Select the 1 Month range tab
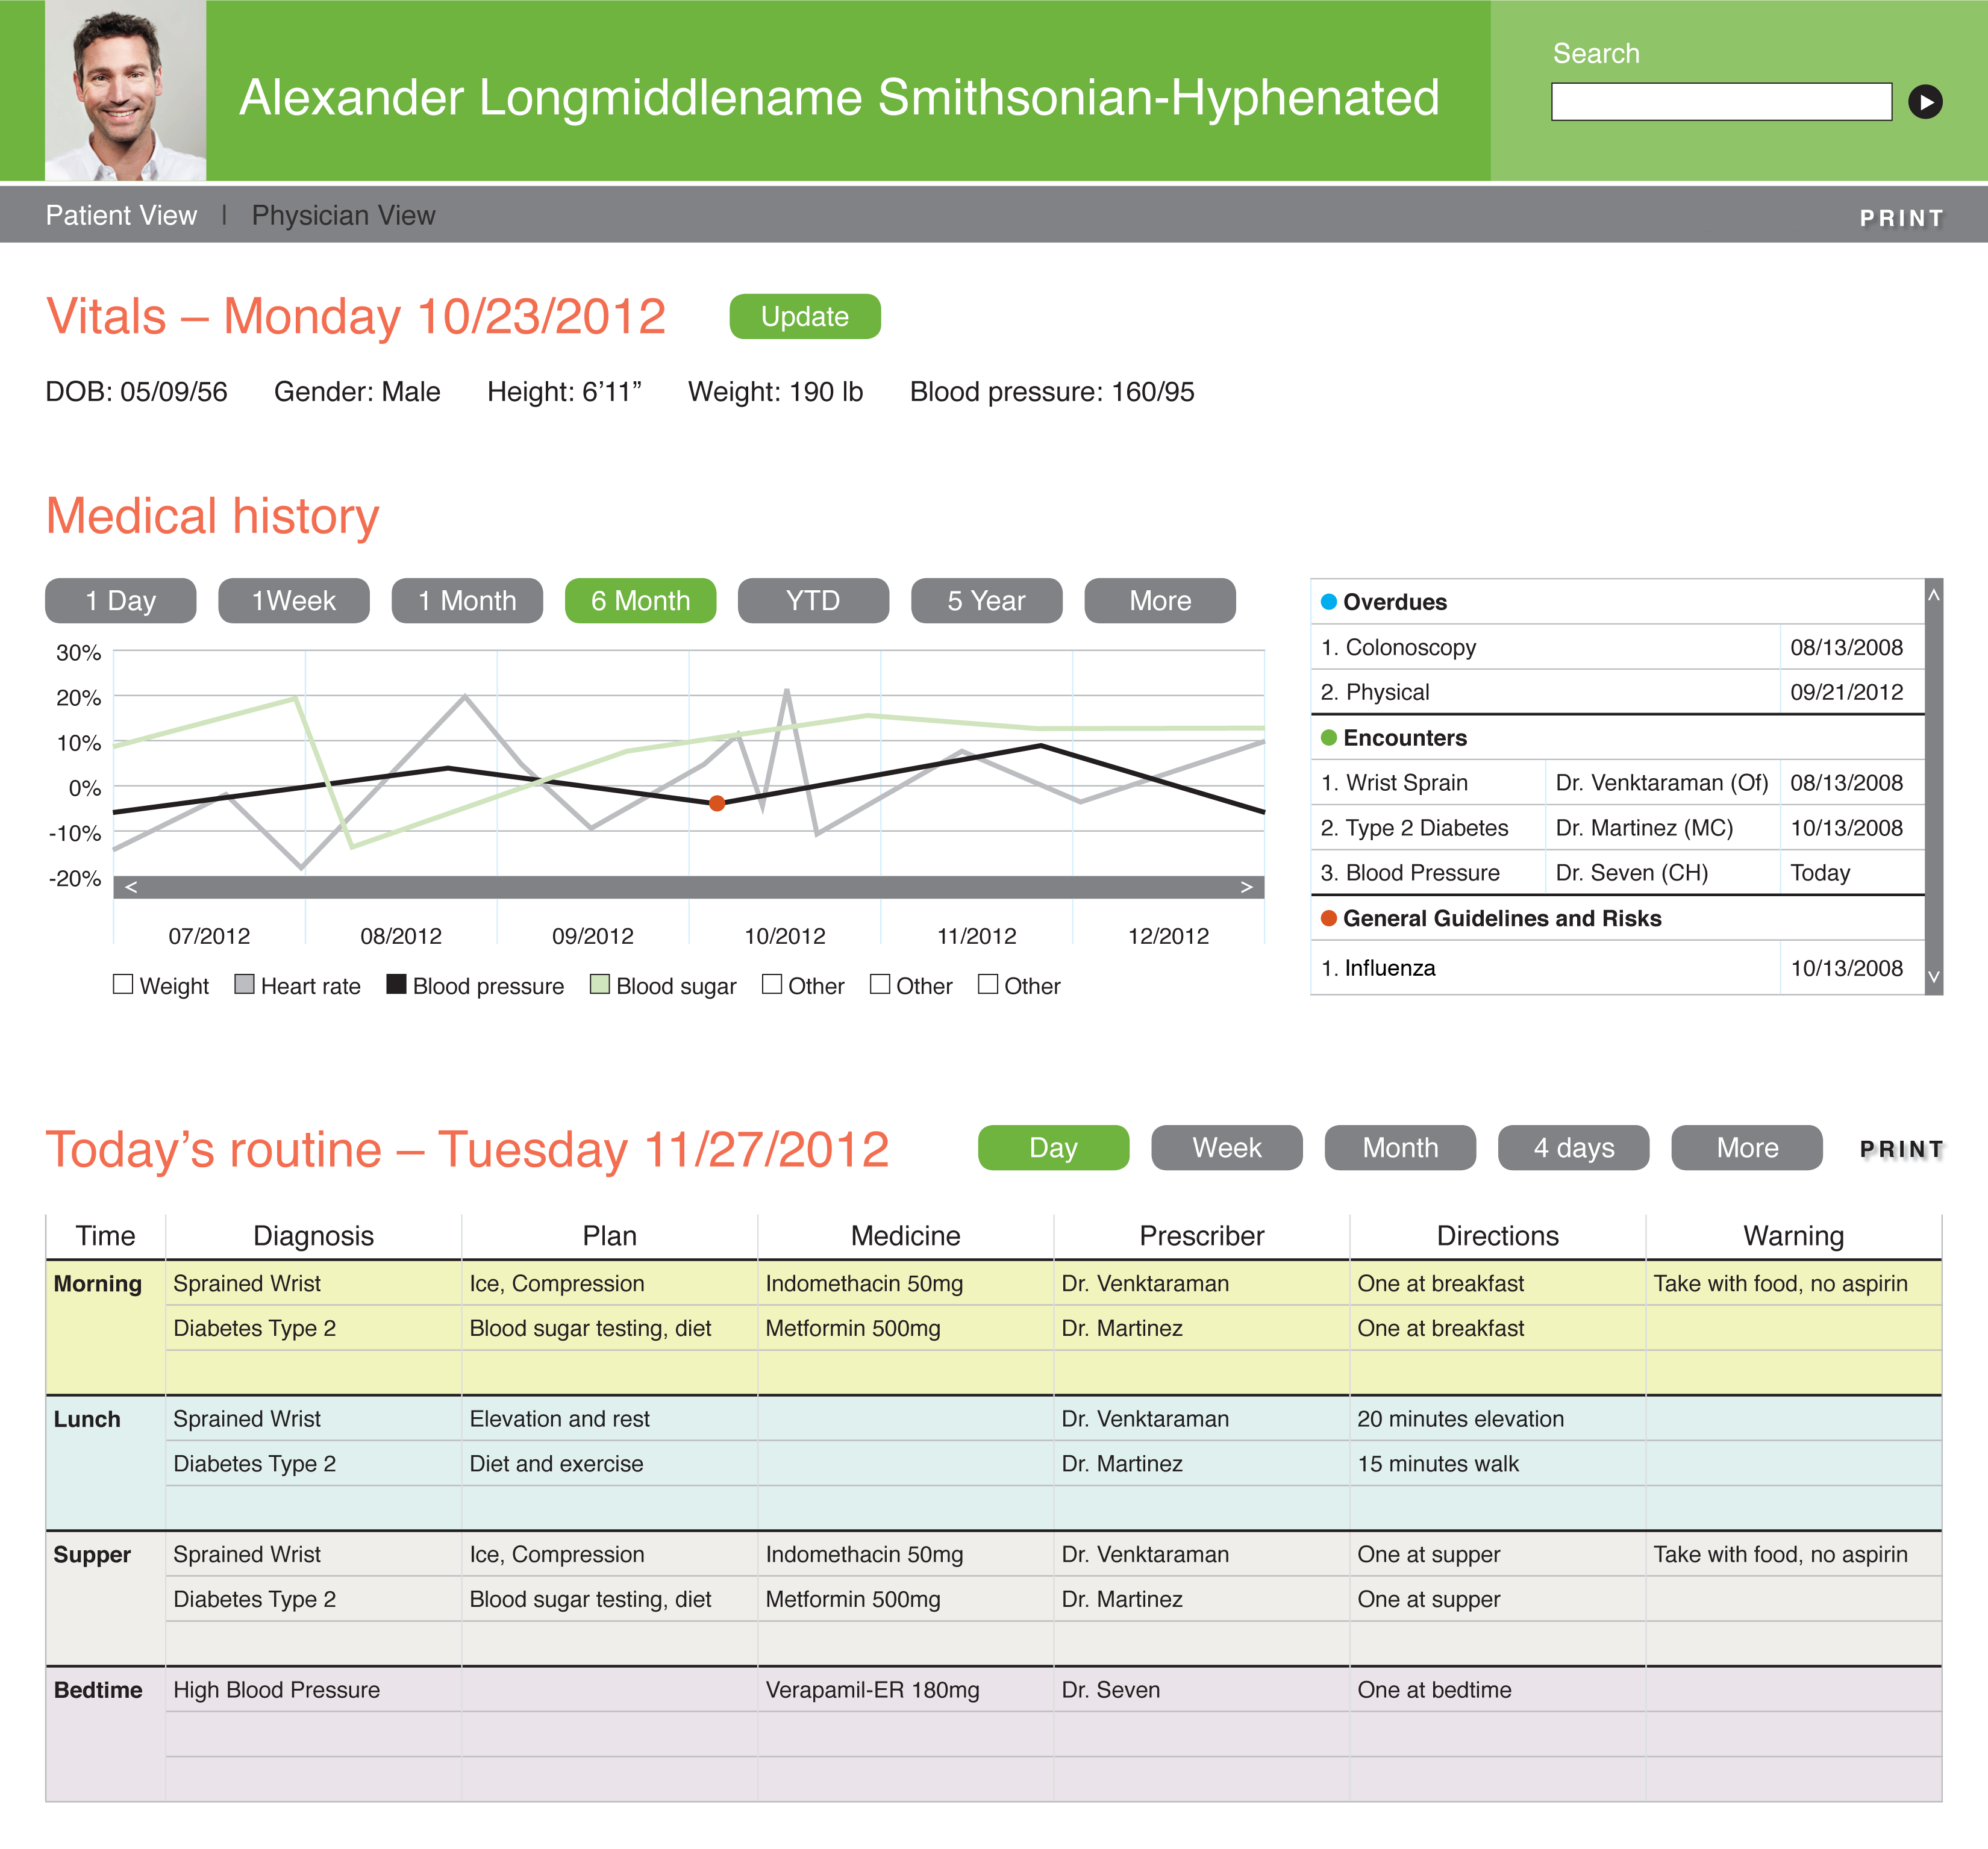The height and width of the screenshot is (1849, 1988). [x=467, y=600]
